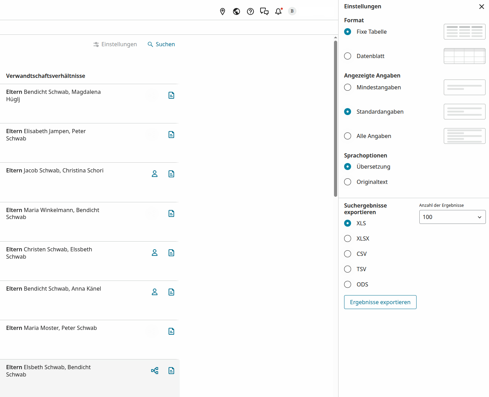Screen dimensions: 489x397
Task: Open the notifications bell icon
Action: click(278, 11)
